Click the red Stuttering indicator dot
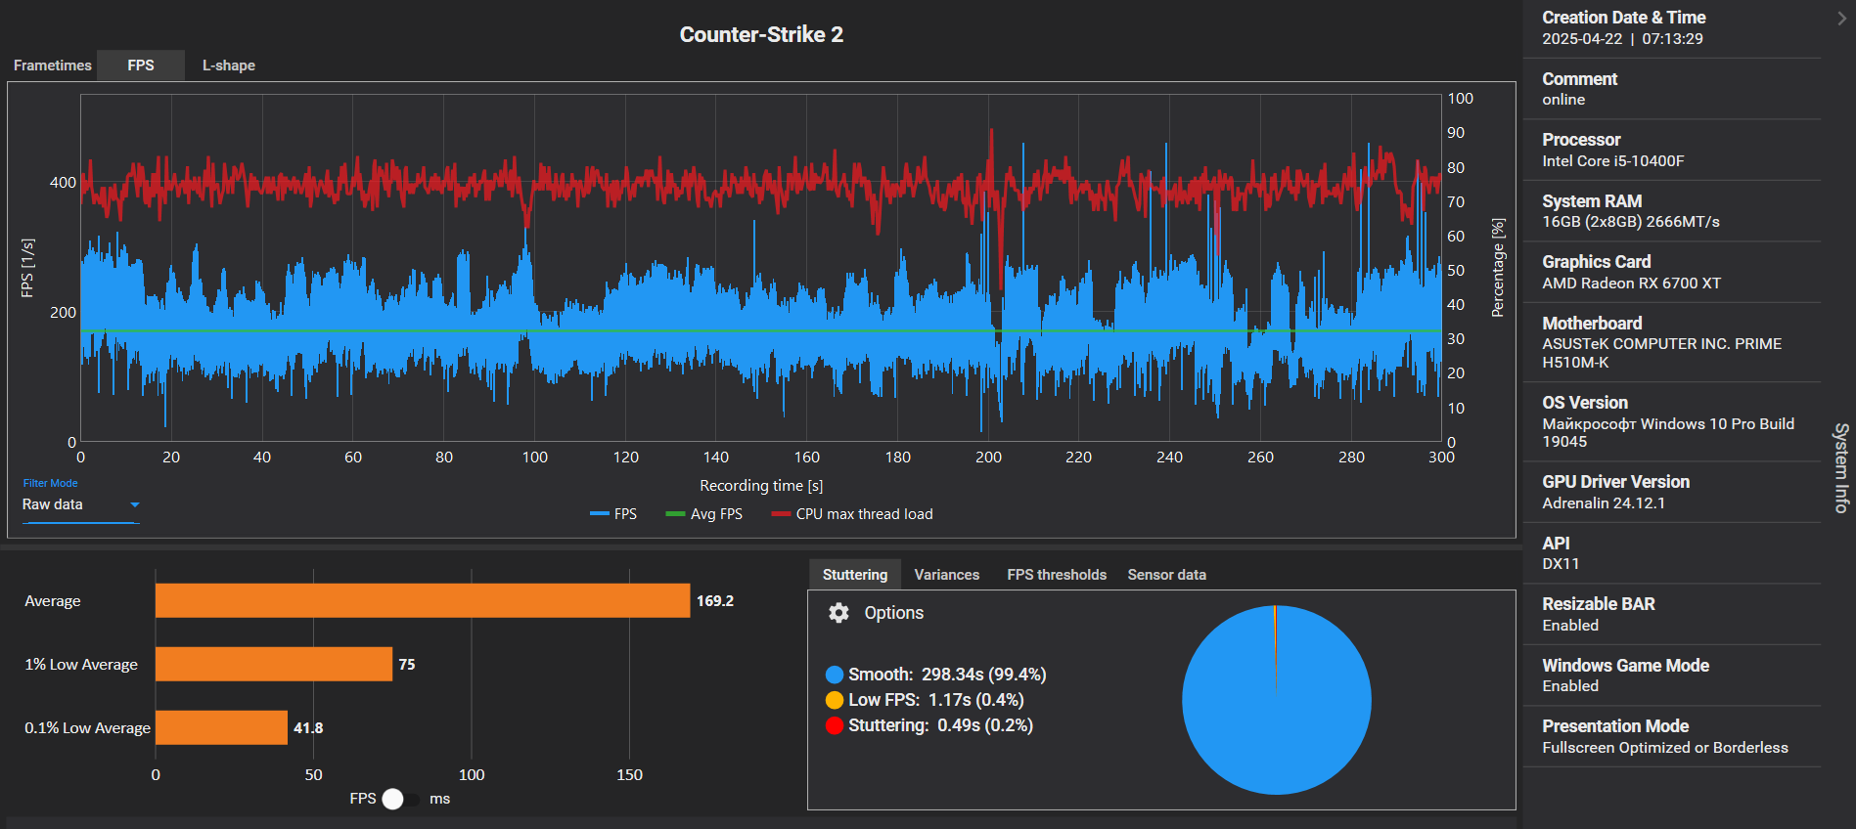Screen dimensions: 1856x829 coord(835,725)
